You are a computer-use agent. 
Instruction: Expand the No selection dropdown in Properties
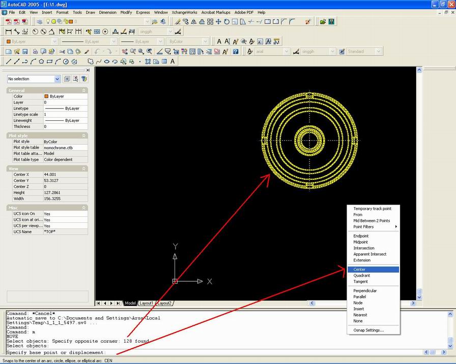[x=58, y=79]
